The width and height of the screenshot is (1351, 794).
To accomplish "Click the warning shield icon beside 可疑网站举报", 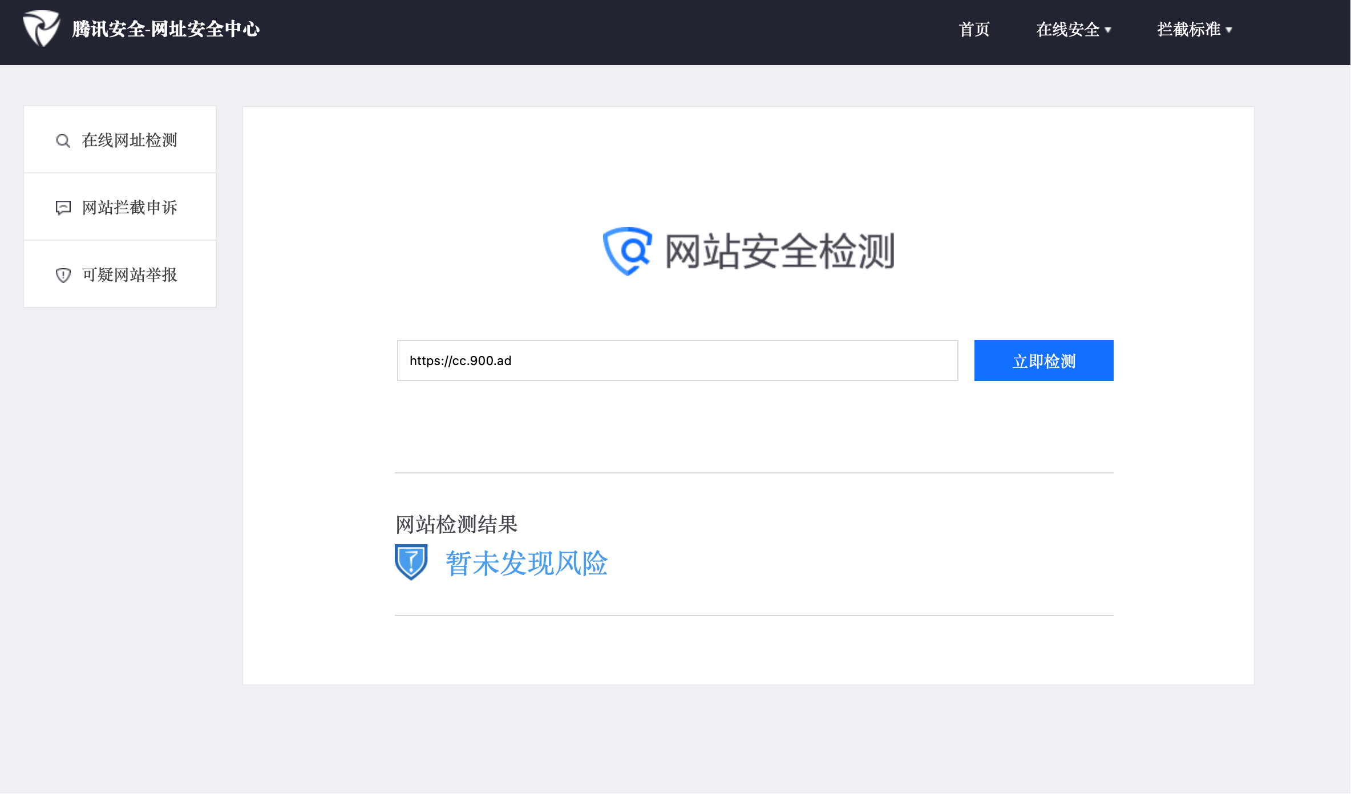I will (x=63, y=276).
